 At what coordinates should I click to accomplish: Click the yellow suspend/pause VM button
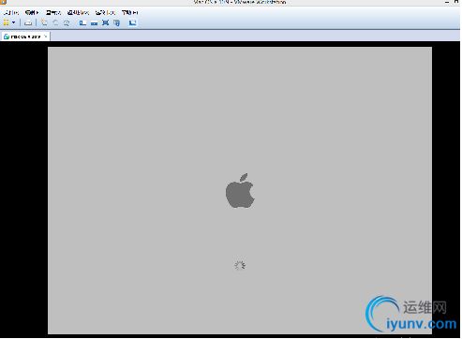(6, 22)
